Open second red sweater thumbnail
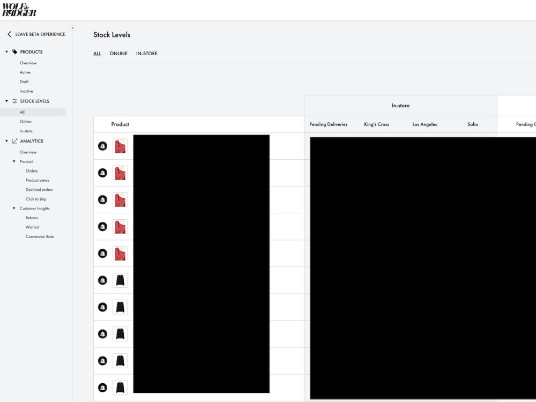536x402 pixels. pos(120,173)
